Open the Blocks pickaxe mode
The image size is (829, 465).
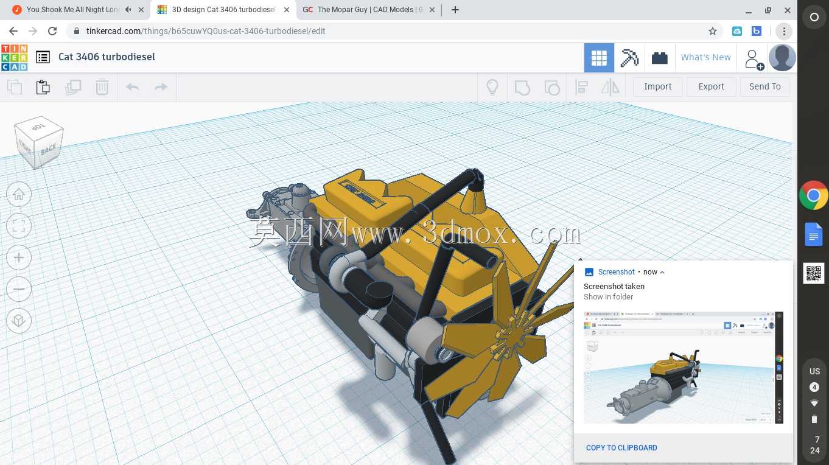[x=629, y=58]
